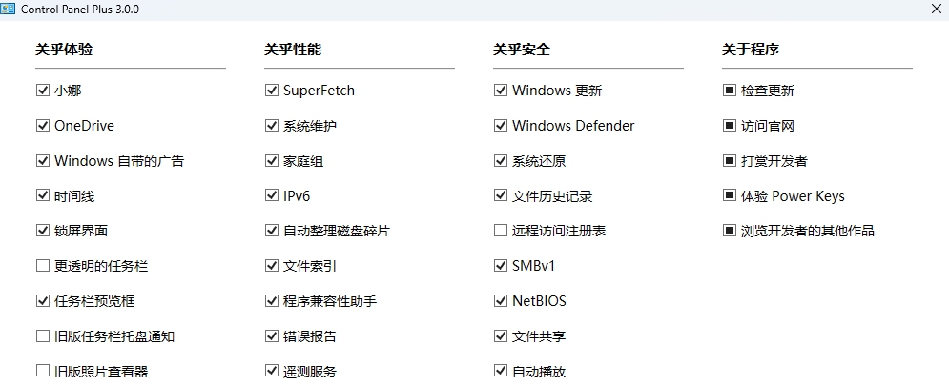Uncheck the 遥测服务 checkbox
Viewport: 949px width, 386px height.
click(x=272, y=371)
